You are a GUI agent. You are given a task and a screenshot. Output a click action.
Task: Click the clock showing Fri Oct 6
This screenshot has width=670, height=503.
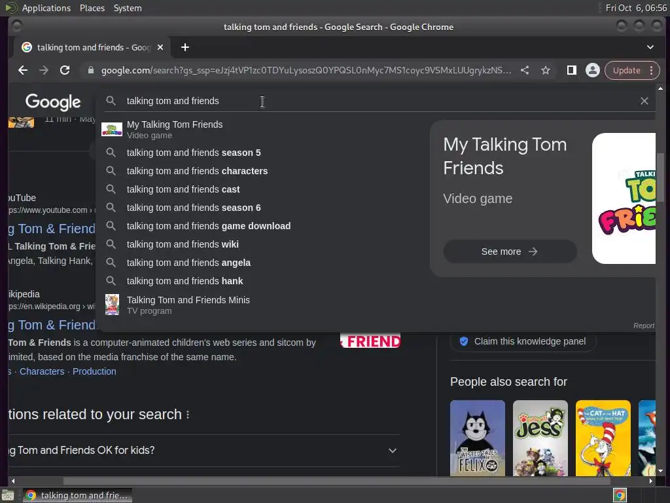pyautogui.click(x=636, y=8)
